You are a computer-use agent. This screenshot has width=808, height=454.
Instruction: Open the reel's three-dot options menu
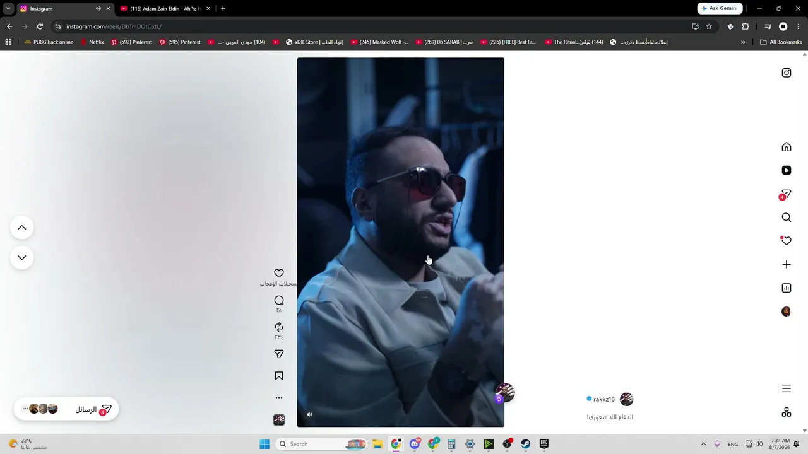(x=279, y=398)
